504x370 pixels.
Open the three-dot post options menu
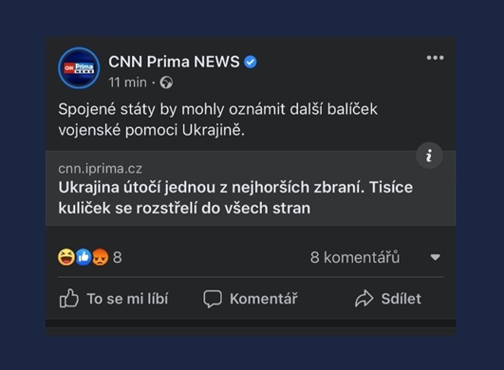(435, 58)
